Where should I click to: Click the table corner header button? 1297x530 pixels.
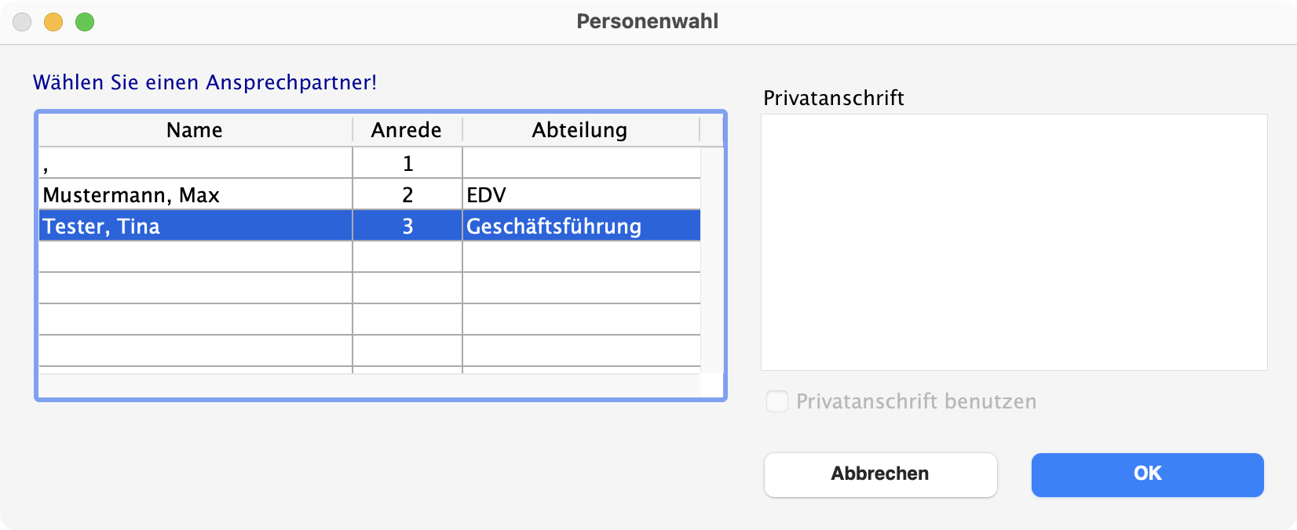pyautogui.click(x=711, y=130)
